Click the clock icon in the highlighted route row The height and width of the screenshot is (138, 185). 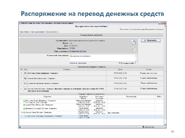[25, 116]
